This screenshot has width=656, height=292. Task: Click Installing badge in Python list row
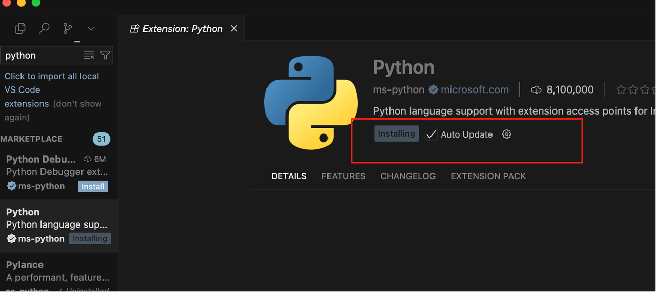click(x=90, y=239)
